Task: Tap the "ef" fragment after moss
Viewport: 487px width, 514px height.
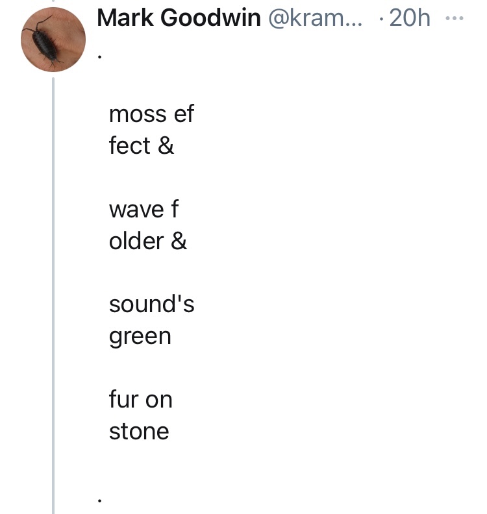Action: [x=181, y=115]
